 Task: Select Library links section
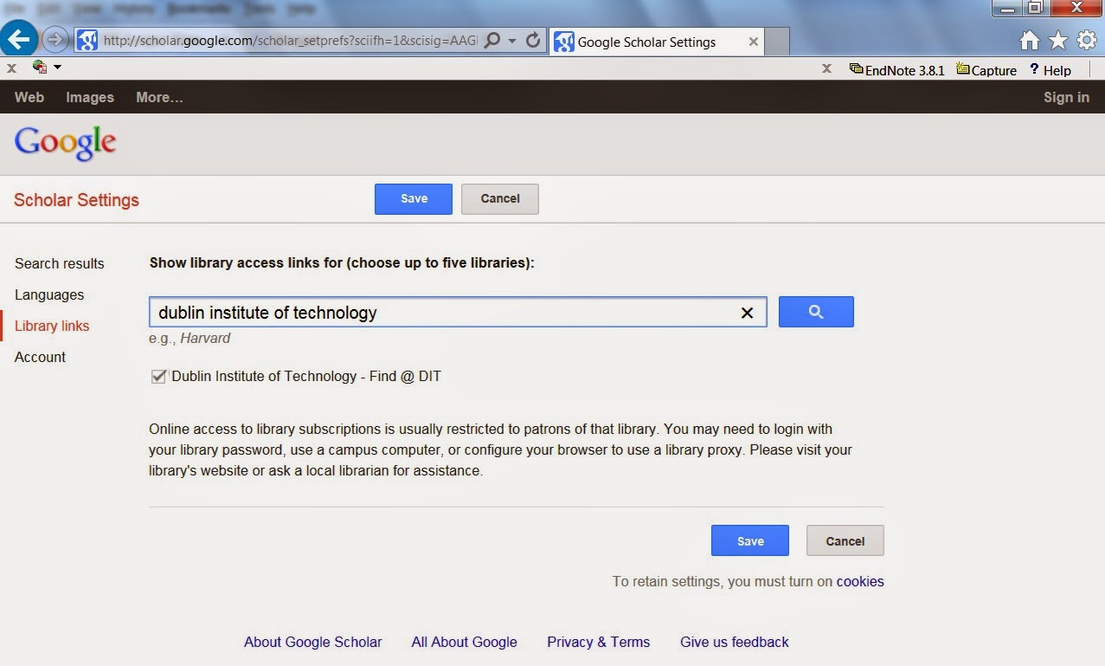coord(52,326)
